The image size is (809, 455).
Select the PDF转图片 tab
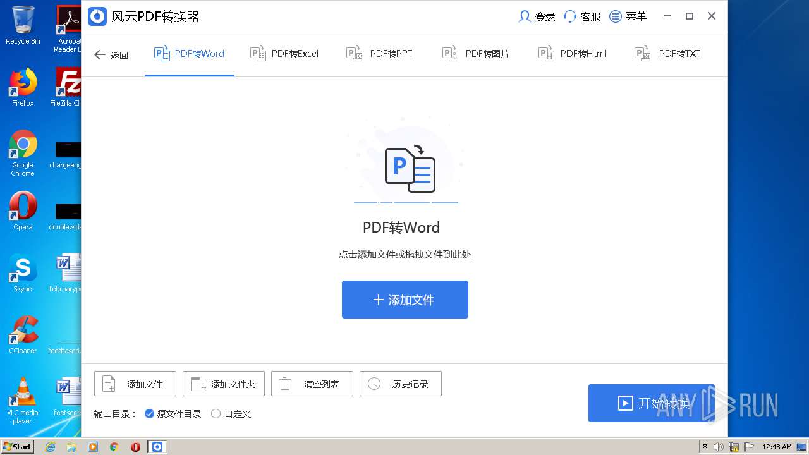(476, 54)
